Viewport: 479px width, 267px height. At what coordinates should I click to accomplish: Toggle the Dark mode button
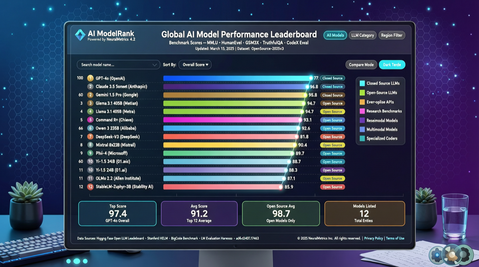(392, 65)
